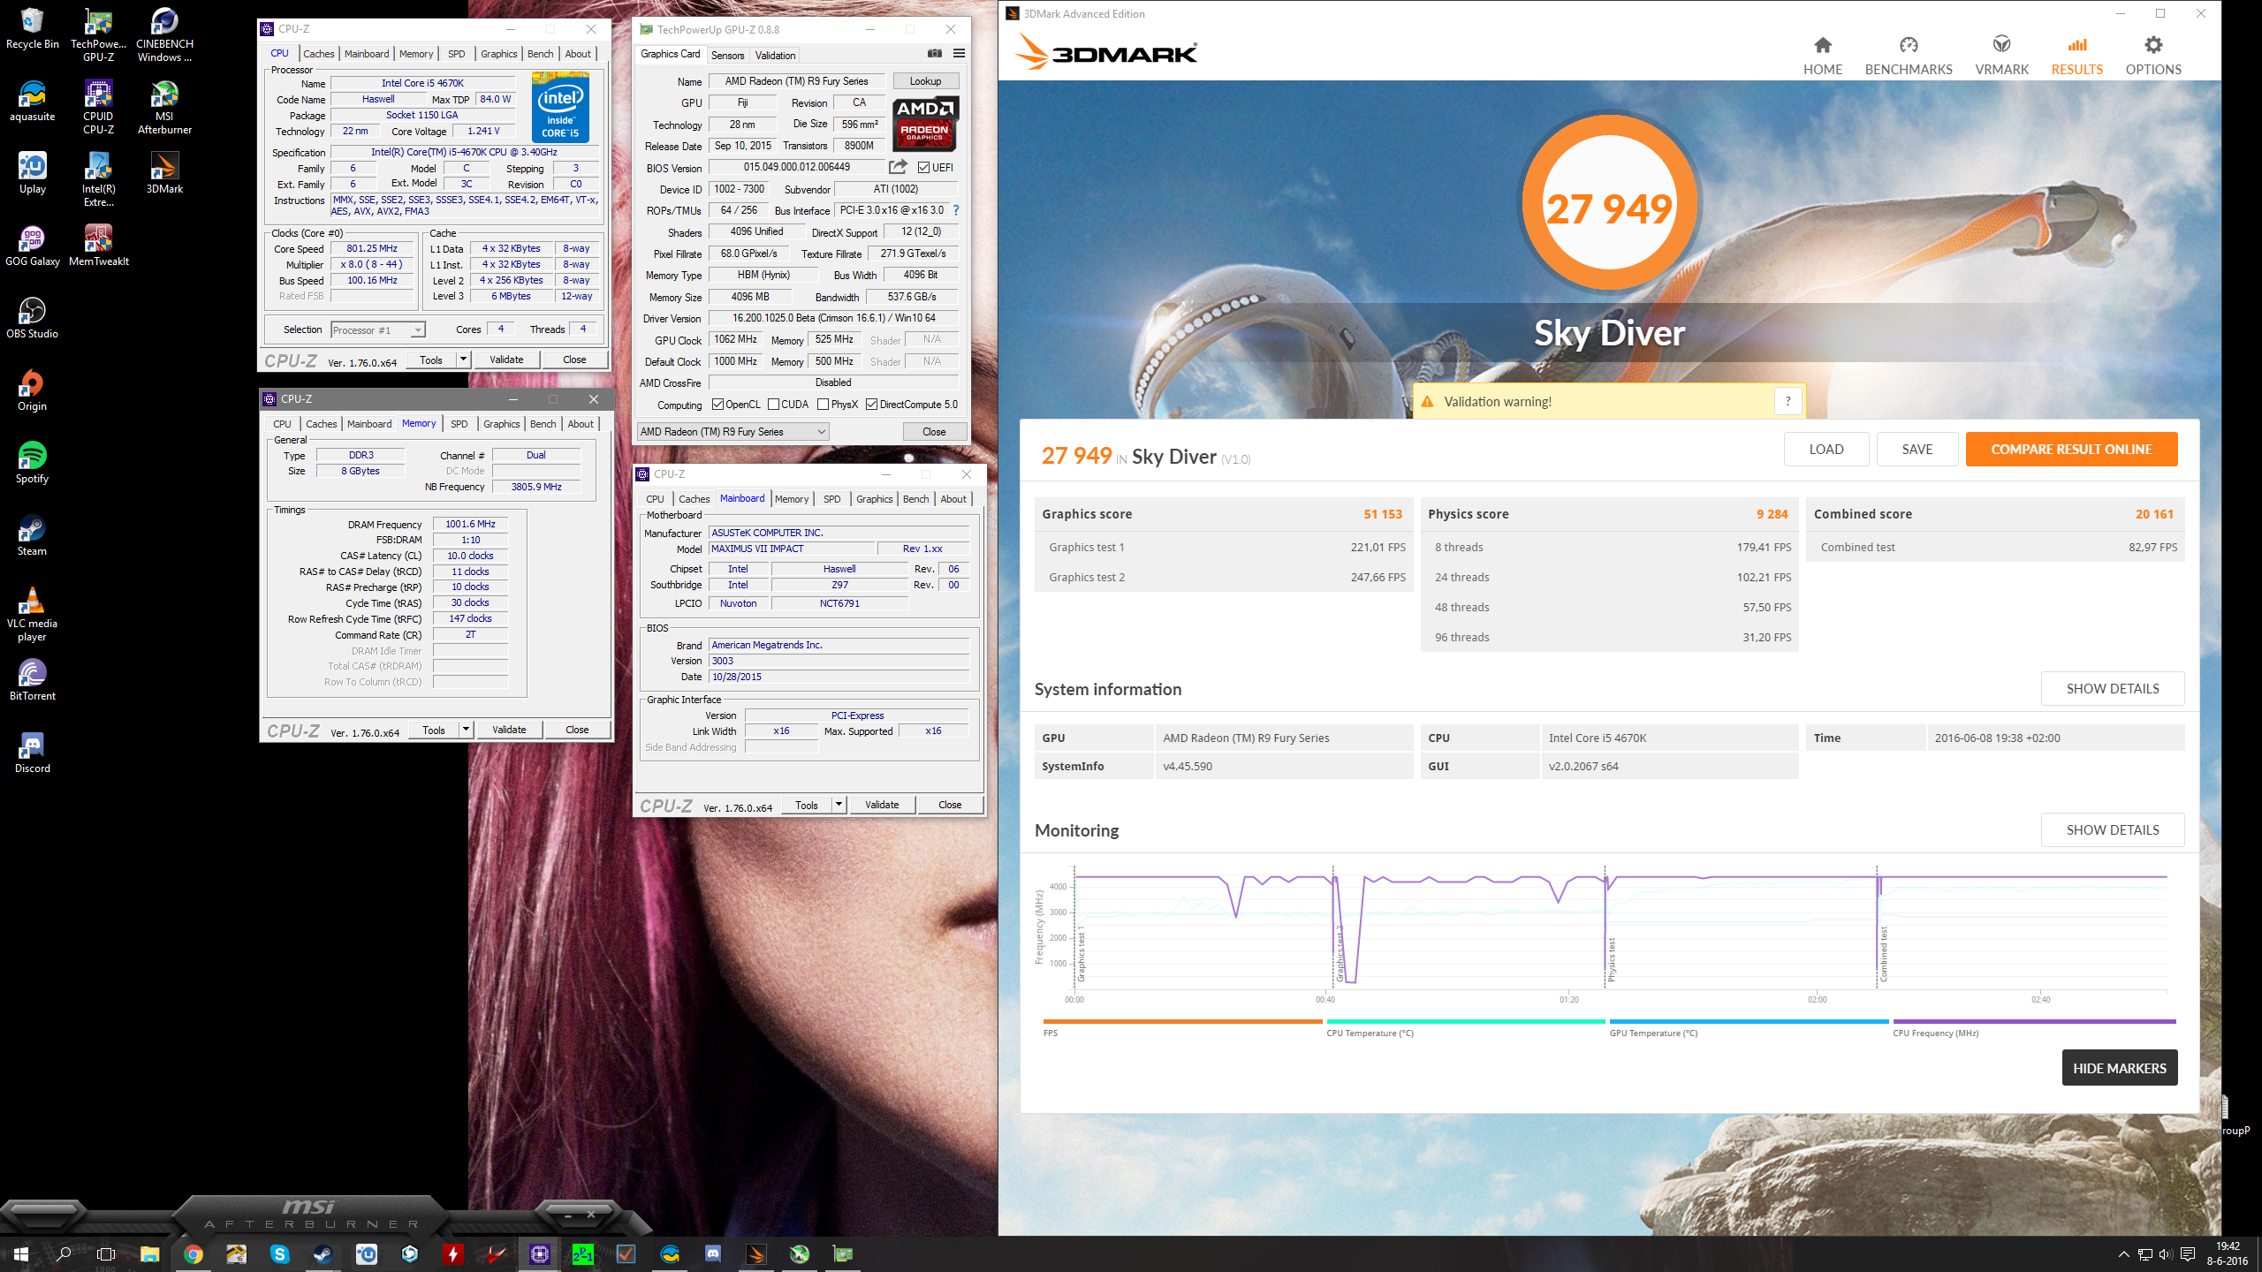Switch to Caches tab in top CPU-Z

(x=319, y=54)
